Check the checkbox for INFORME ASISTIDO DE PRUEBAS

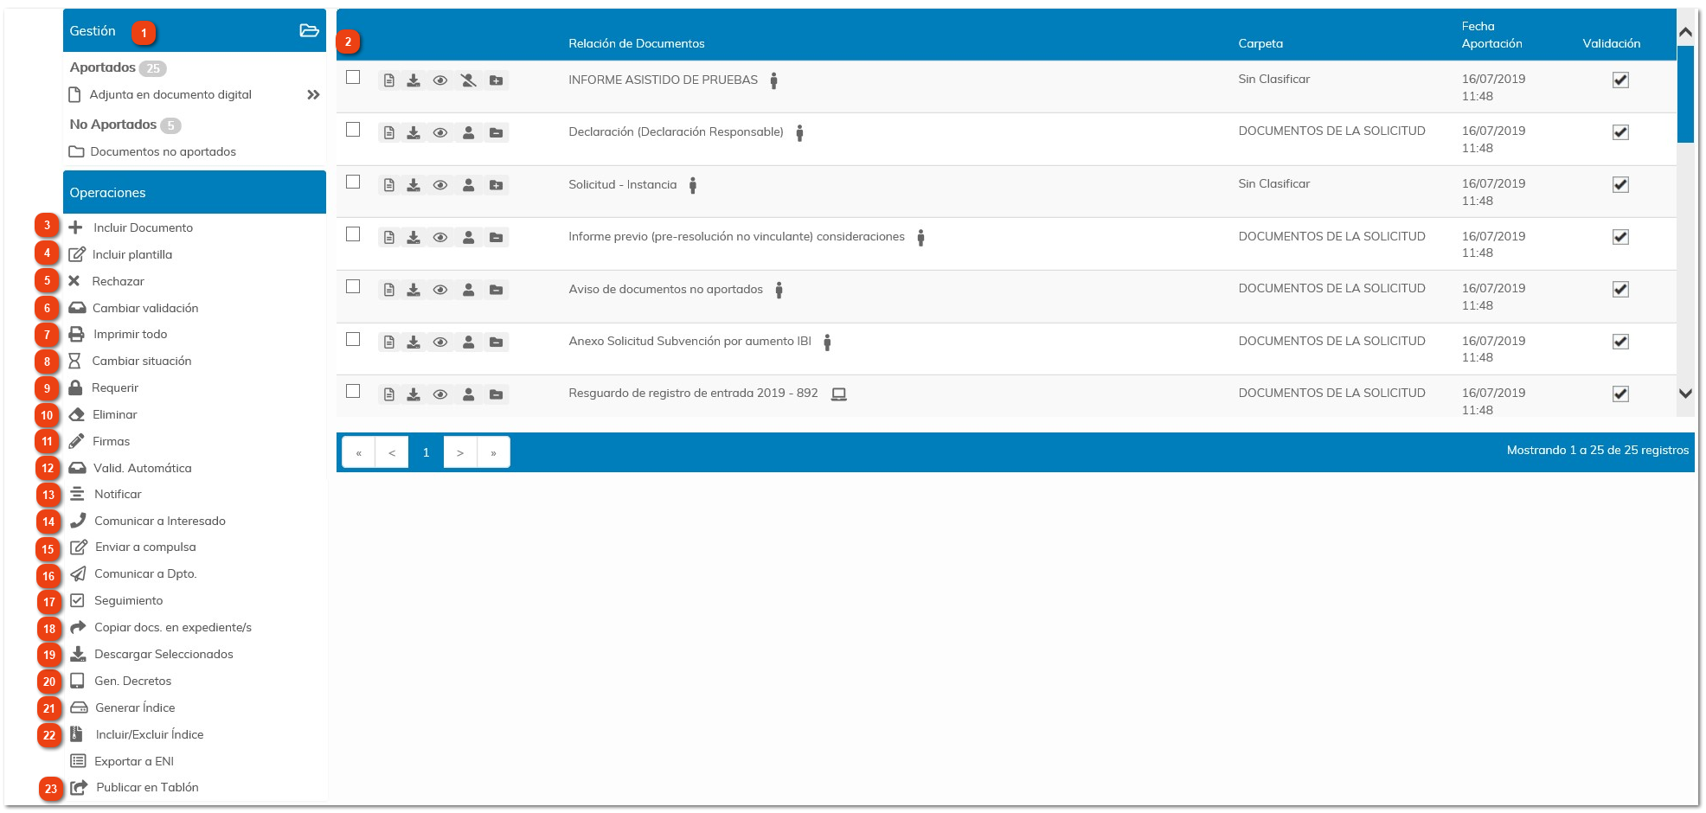(x=353, y=78)
